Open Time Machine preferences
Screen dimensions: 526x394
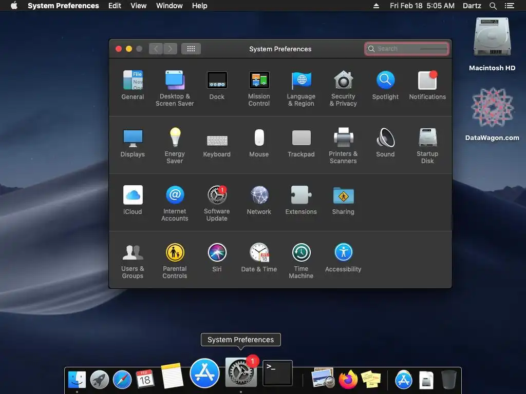tap(301, 261)
